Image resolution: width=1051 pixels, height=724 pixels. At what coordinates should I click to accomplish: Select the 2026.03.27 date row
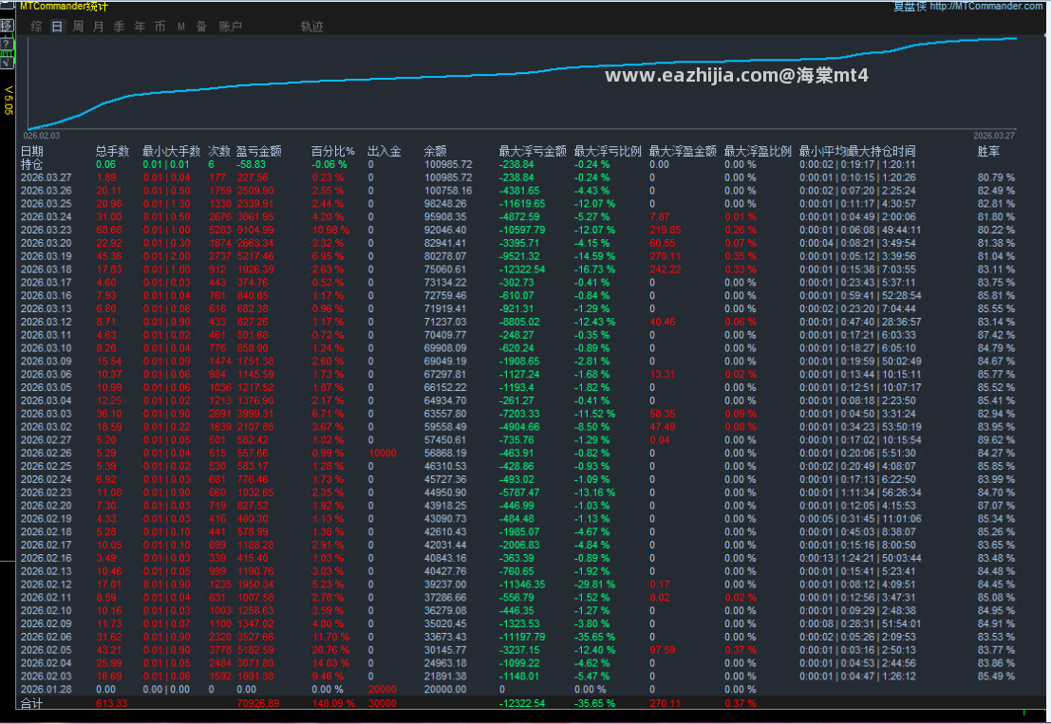(46, 177)
